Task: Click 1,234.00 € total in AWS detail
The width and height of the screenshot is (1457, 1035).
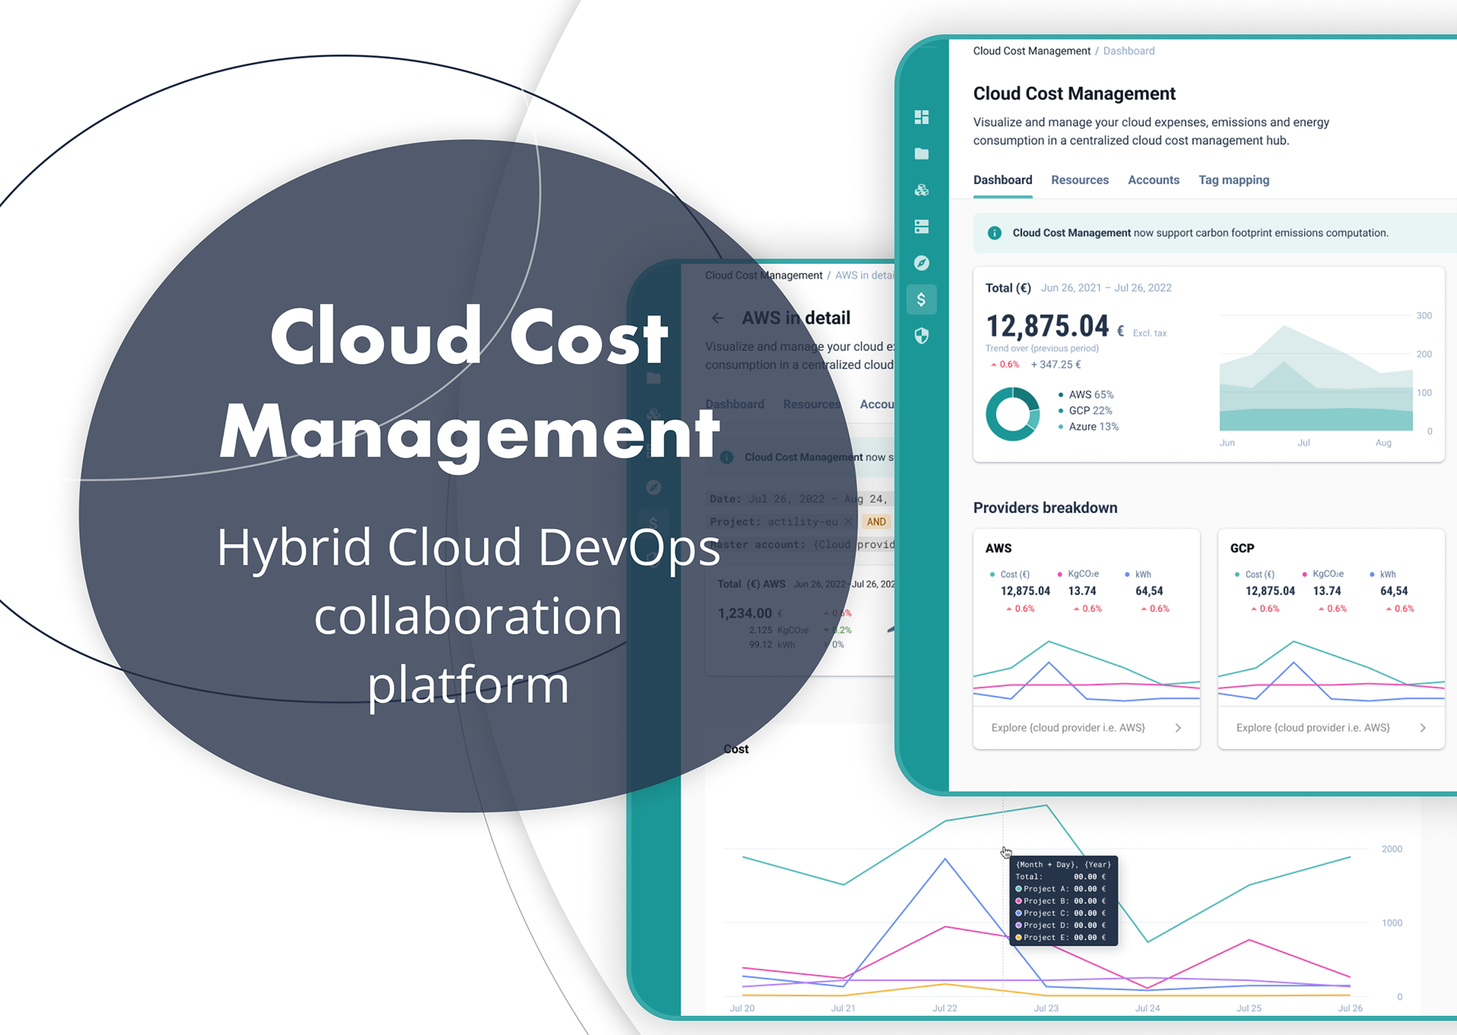Action: [x=750, y=613]
